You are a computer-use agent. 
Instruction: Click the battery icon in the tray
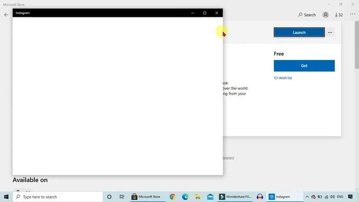[320, 197]
